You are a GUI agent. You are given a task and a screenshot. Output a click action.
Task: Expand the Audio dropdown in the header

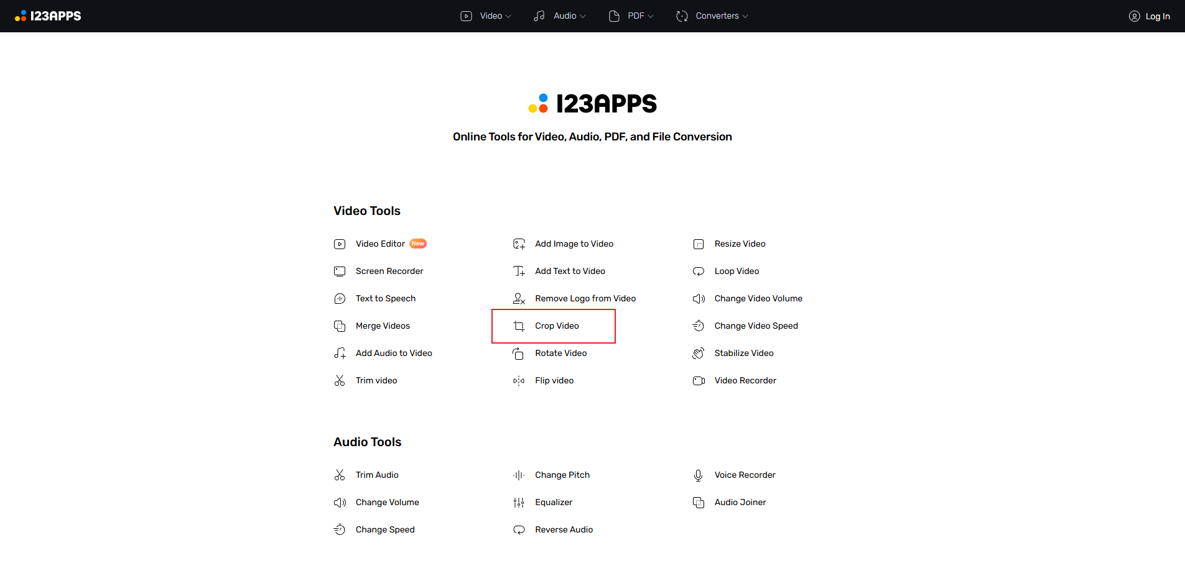click(x=560, y=16)
